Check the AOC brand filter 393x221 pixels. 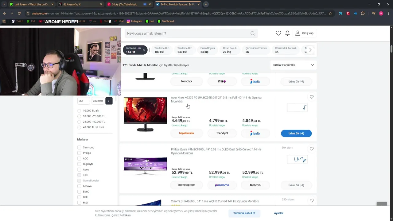click(x=79, y=158)
